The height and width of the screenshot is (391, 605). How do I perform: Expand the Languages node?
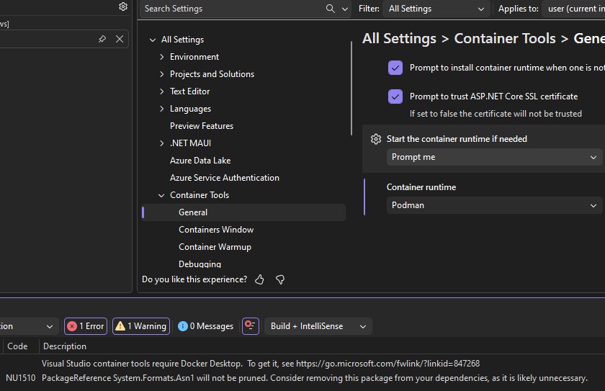coord(161,109)
